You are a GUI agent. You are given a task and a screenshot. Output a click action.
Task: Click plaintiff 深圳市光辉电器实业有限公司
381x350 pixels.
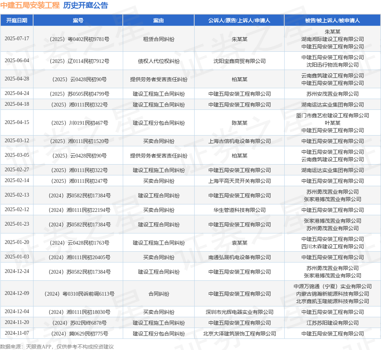(239, 312)
